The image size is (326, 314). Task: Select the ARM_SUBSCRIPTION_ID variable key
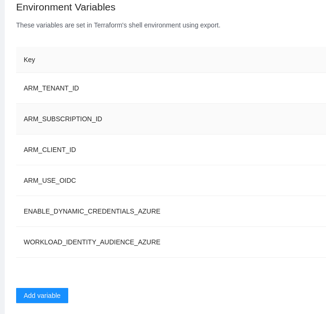63,119
